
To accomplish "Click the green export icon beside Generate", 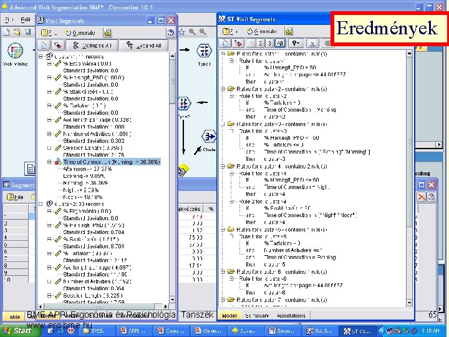I will (289, 31).
